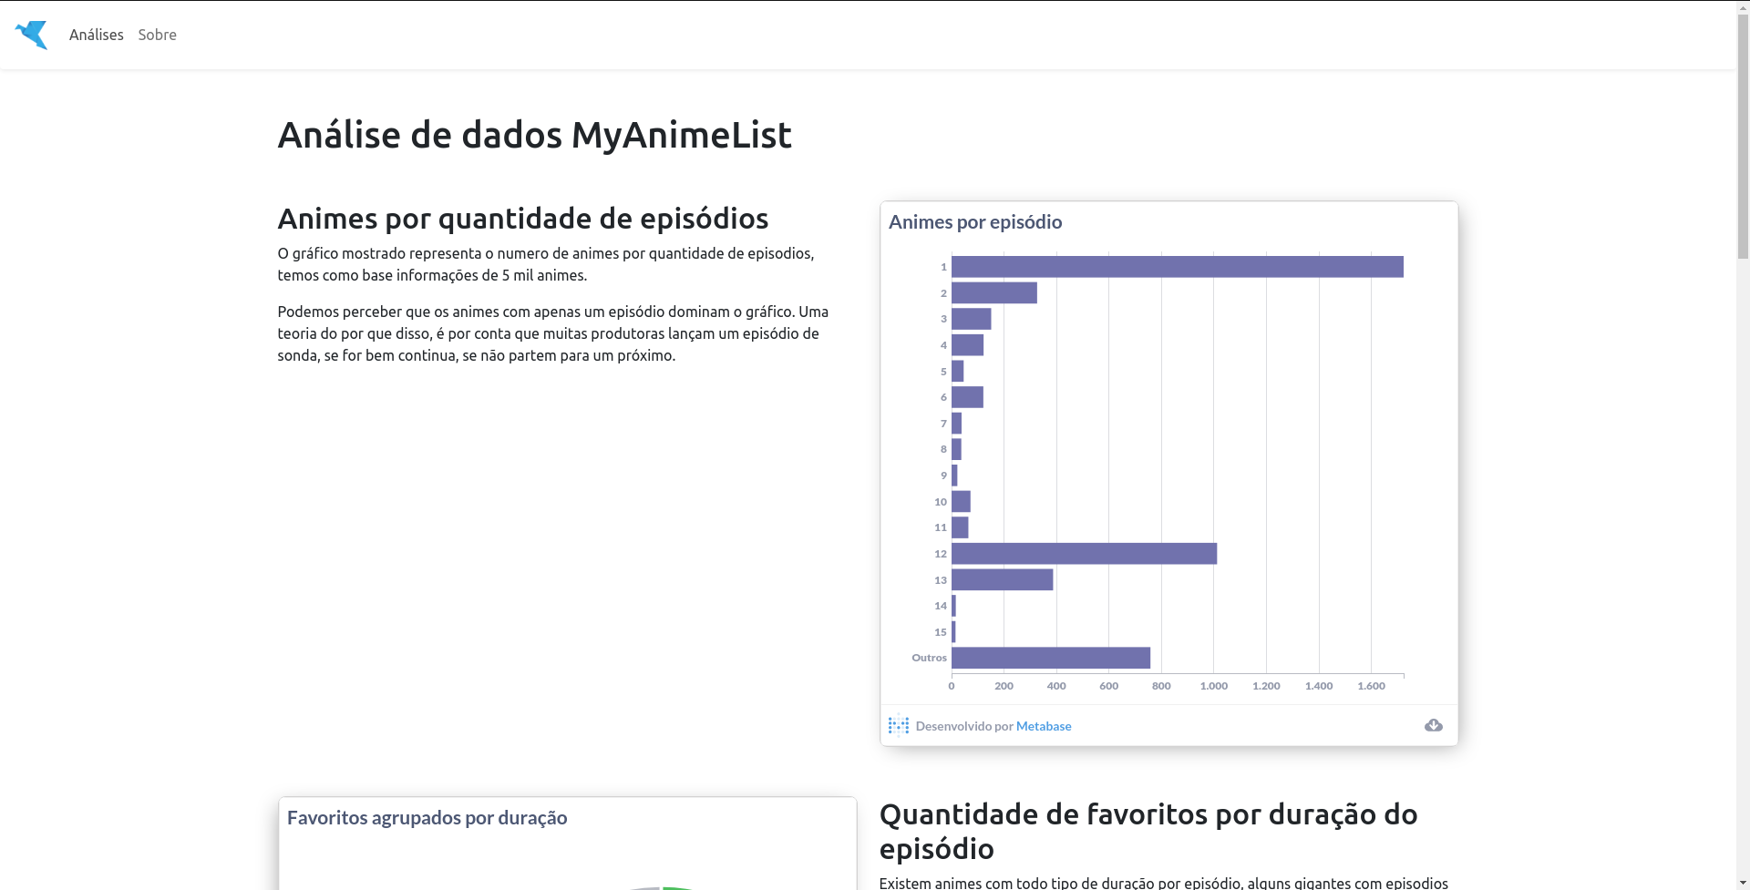This screenshot has width=1750, height=890.
Task: Click the bar for 12 episodes
Action: (1084, 553)
